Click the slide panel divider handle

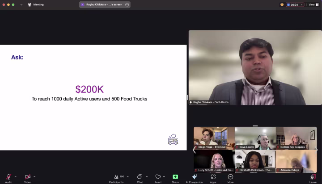(x=187, y=97)
